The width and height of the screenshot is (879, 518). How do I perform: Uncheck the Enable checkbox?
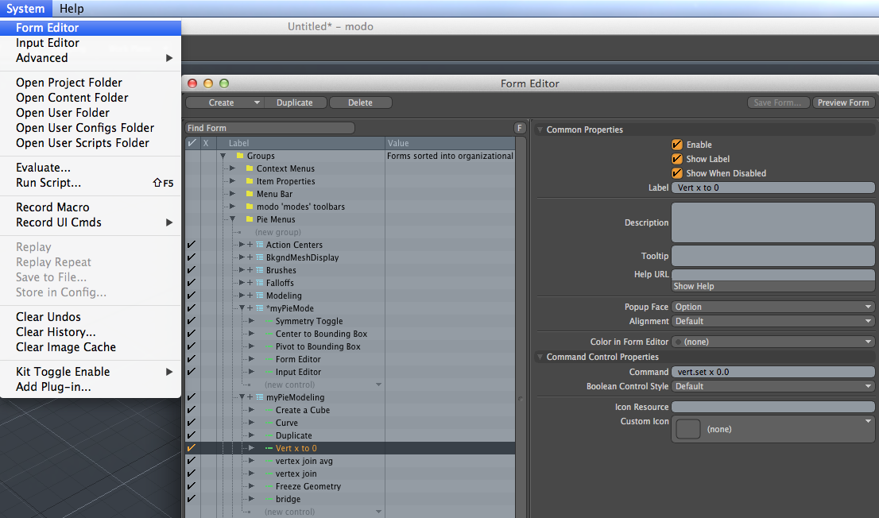coord(677,145)
